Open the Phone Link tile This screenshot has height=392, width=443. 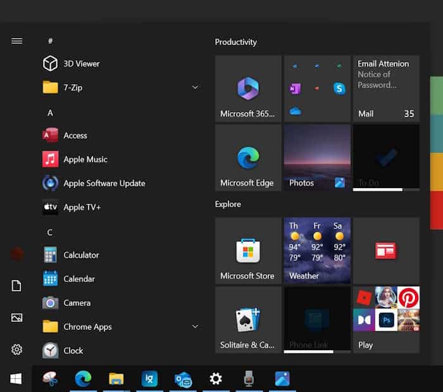pyautogui.click(x=317, y=320)
